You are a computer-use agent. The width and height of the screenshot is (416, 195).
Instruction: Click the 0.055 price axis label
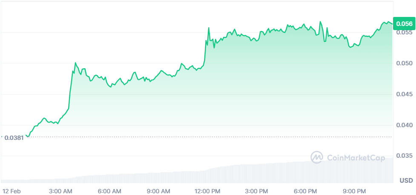tap(404, 33)
